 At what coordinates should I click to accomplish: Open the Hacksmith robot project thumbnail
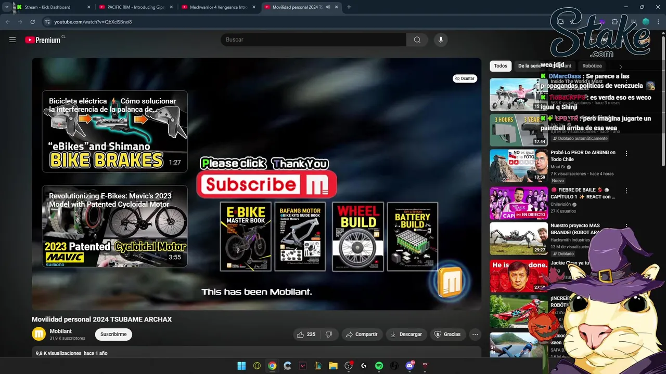519,238
